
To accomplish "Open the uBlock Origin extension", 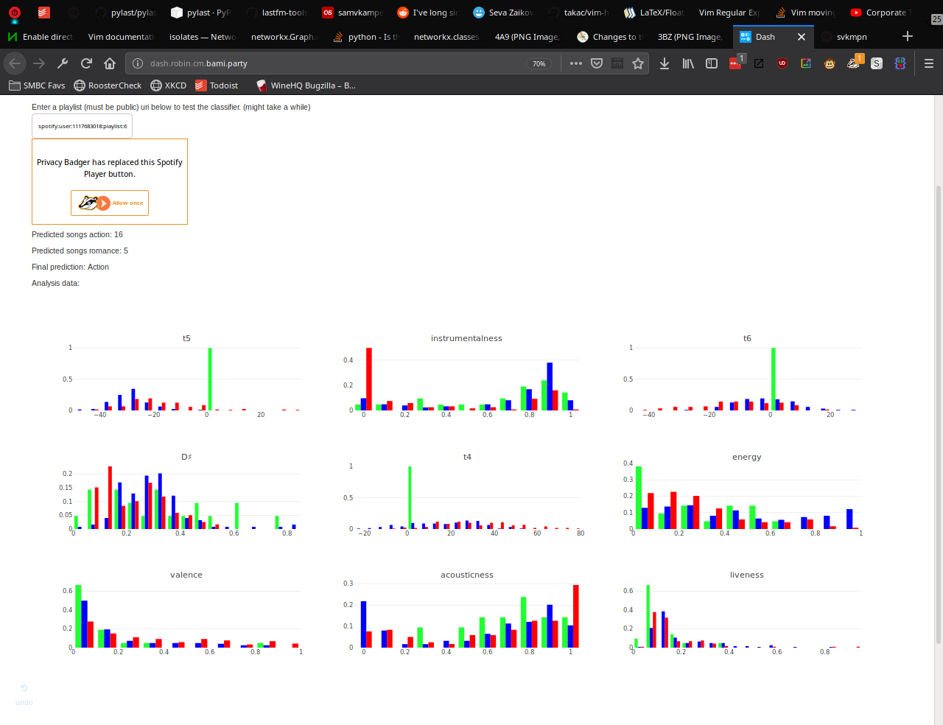I will click(x=782, y=63).
